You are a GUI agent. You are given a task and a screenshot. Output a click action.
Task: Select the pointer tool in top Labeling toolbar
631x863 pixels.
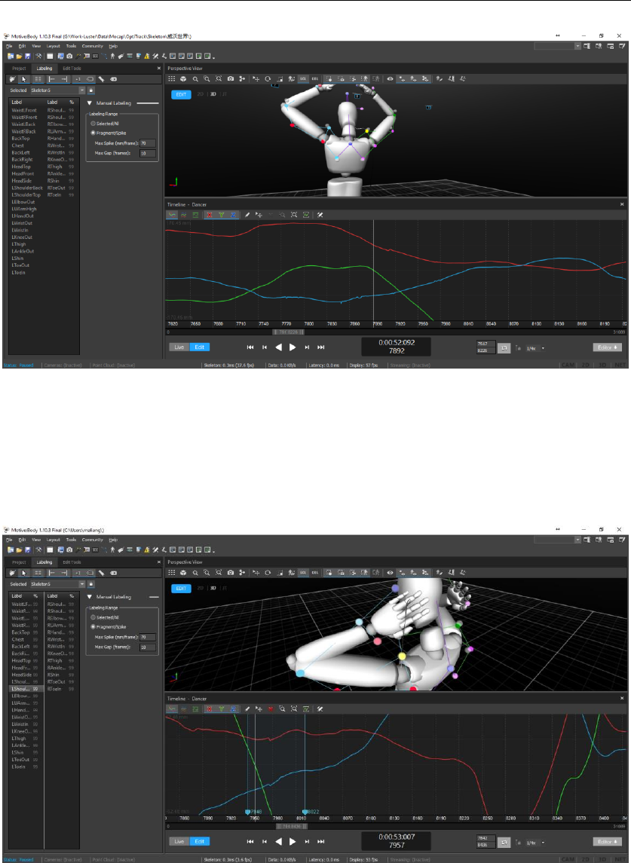[23, 79]
